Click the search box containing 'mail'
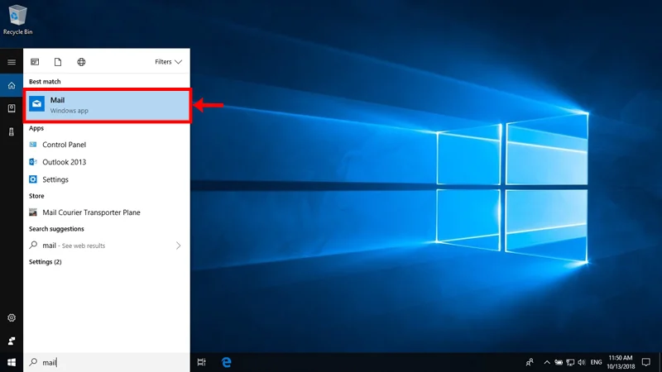This screenshot has width=662, height=372. 107,362
